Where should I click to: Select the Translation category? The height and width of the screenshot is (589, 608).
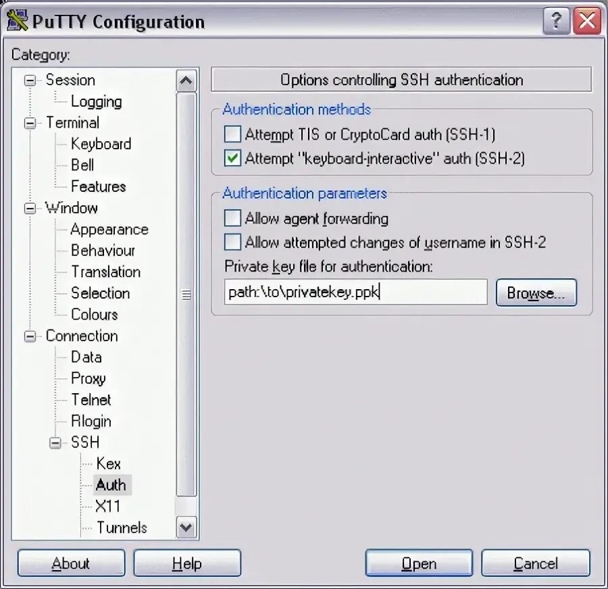click(x=105, y=272)
